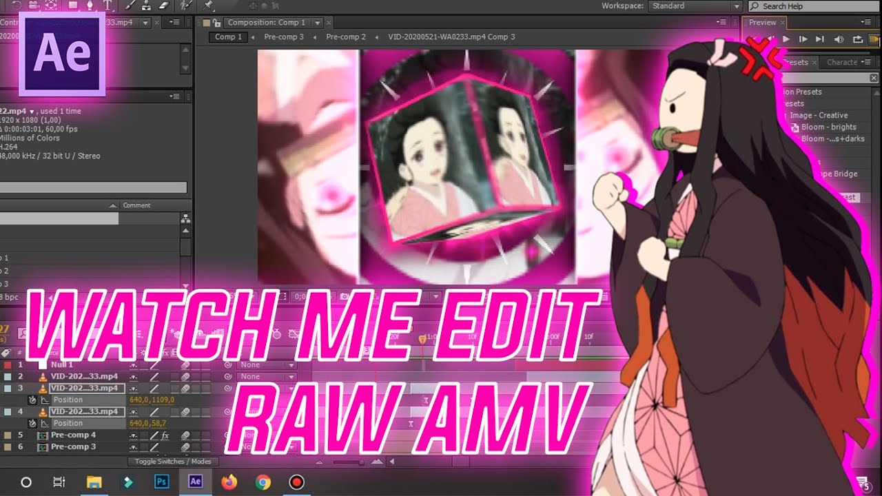The height and width of the screenshot is (496, 882).
Task: Switch to Comp 1 in flowchart breadcrumb
Action: pyautogui.click(x=229, y=37)
